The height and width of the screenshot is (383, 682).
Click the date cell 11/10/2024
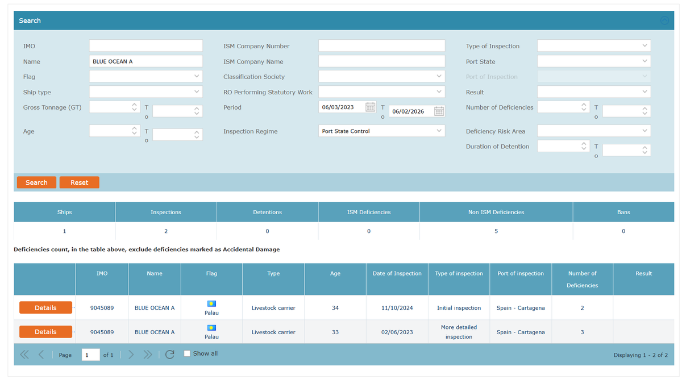397,308
